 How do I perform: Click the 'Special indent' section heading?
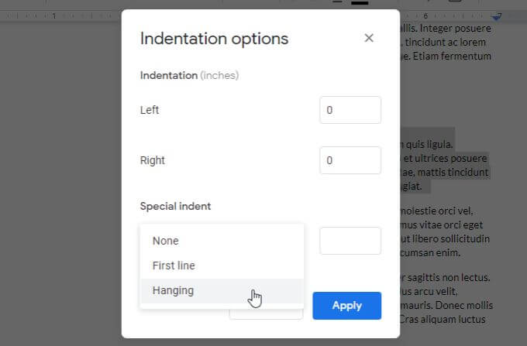click(175, 206)
